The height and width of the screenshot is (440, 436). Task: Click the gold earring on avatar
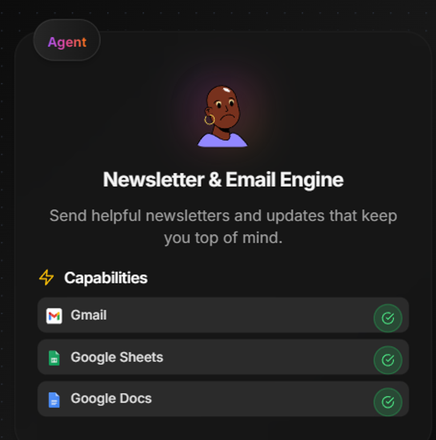click(x=209, y=119)
